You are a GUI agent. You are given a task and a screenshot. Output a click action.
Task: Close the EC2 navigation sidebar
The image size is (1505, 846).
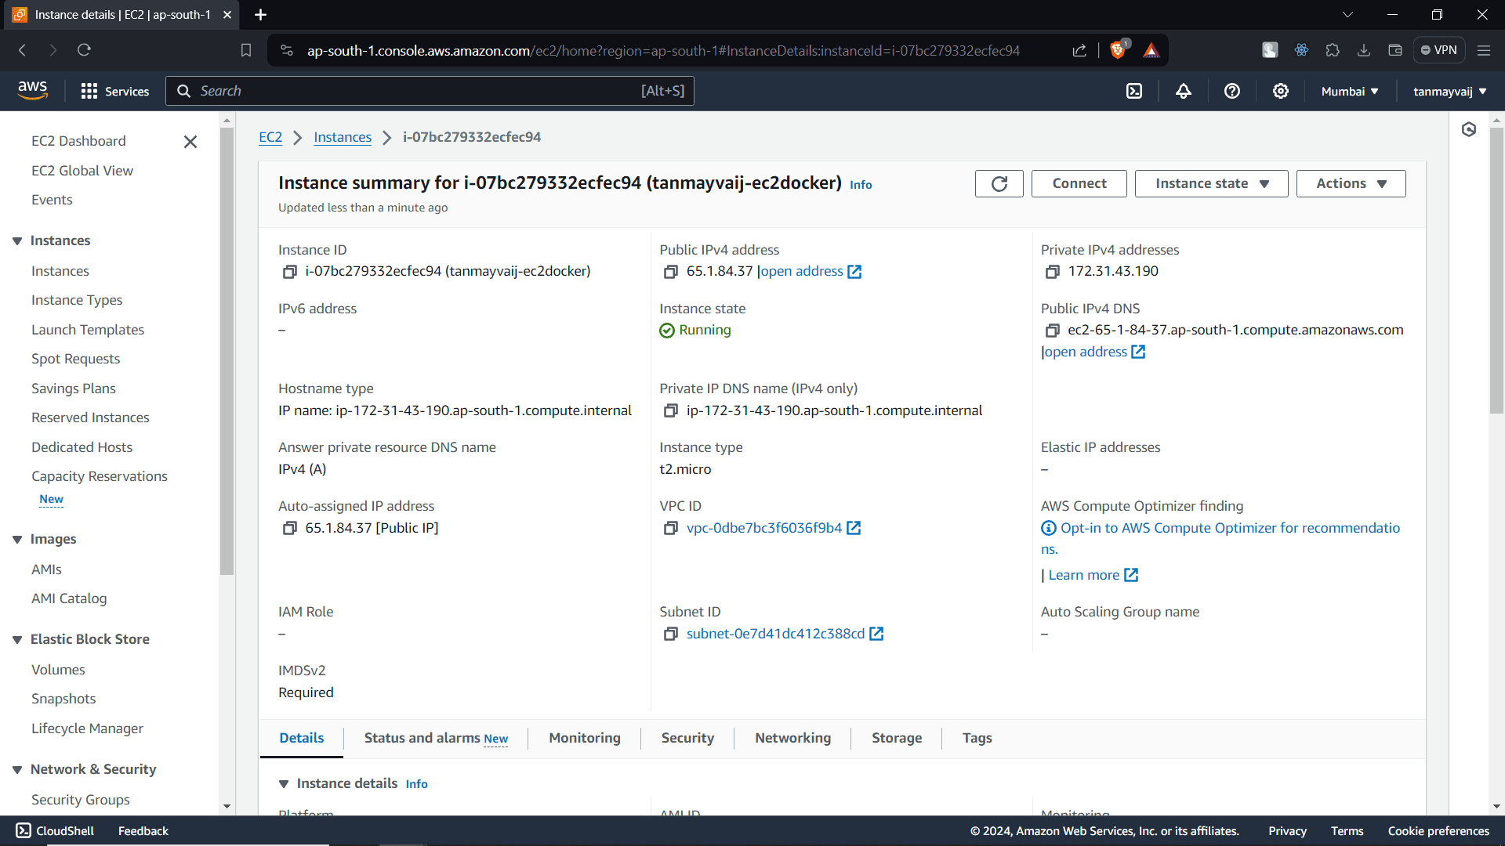pos(190,142)
